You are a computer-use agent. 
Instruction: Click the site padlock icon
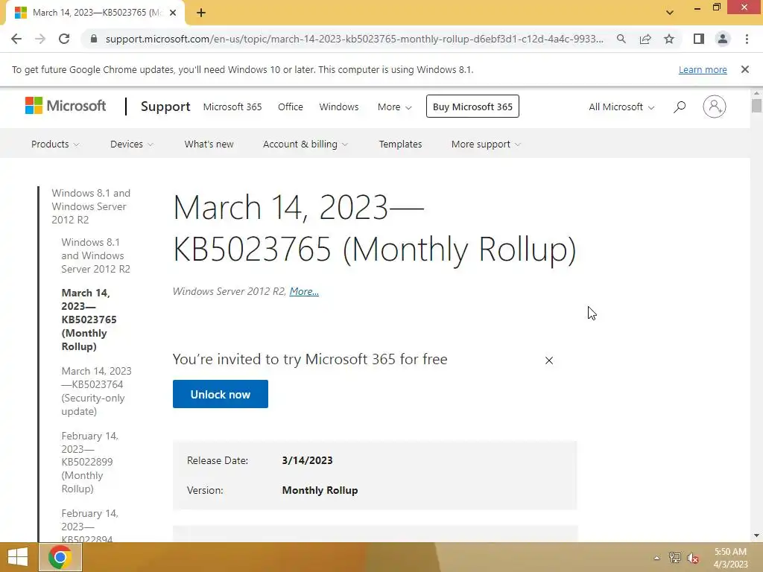[x=94, y=39]
